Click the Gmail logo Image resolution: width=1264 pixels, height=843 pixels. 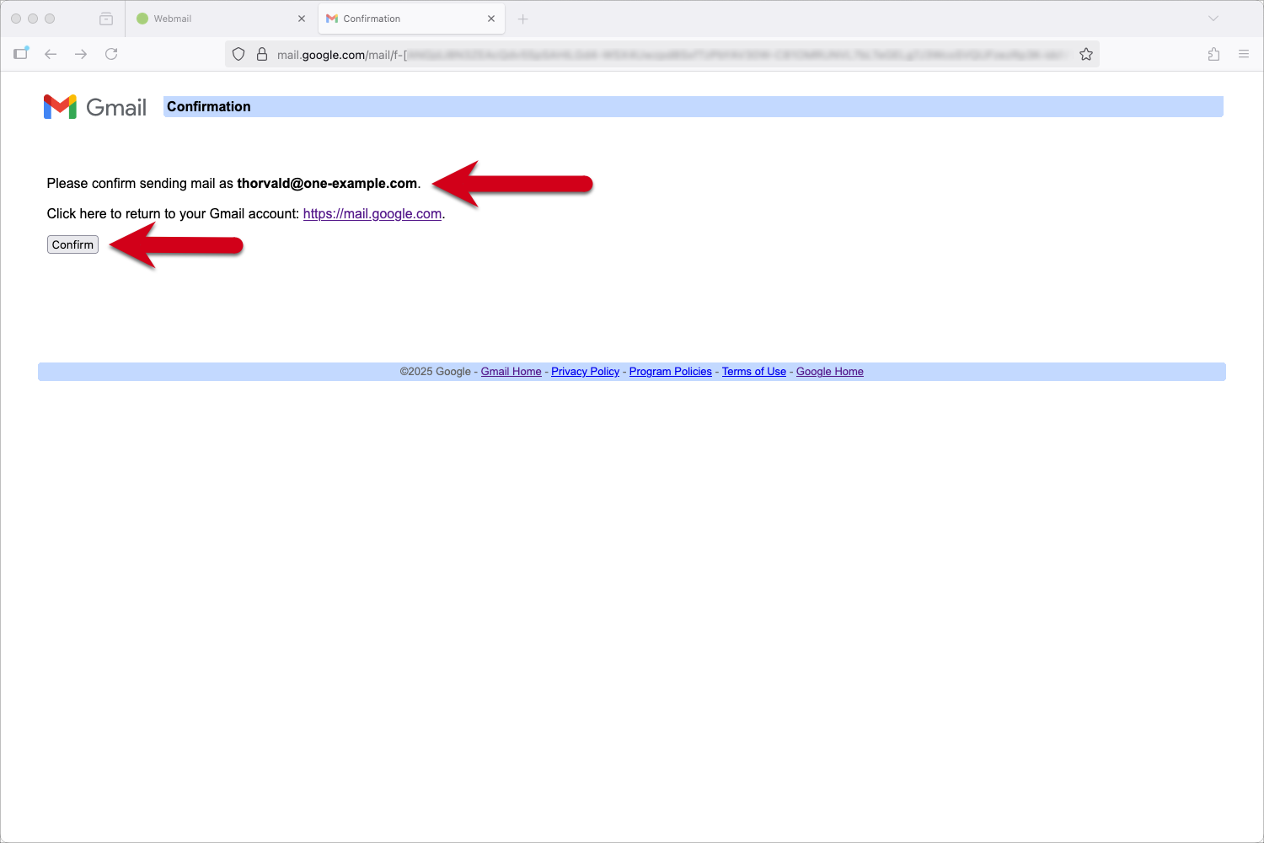pos(94,107)
